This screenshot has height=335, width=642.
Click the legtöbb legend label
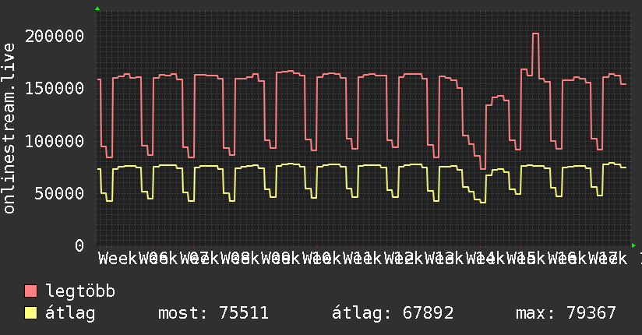point(80,291)
